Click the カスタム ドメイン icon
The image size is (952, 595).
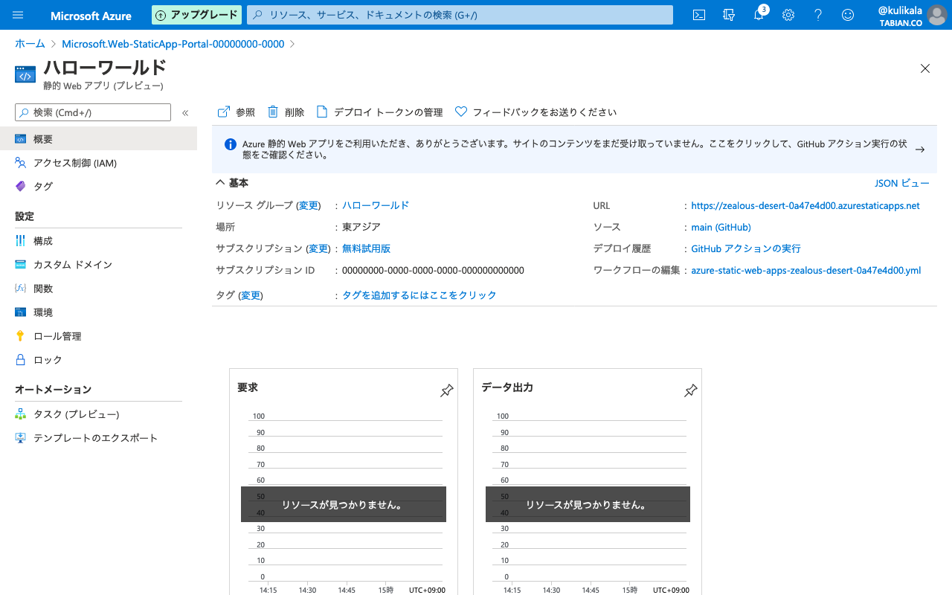(21, 265)
